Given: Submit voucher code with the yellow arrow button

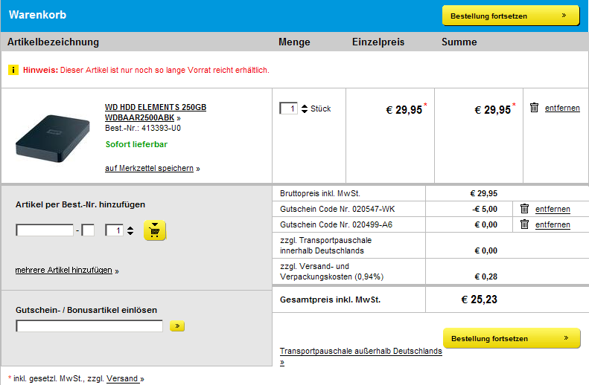Looking at the screenshot, I should click(x=177, y=326).
